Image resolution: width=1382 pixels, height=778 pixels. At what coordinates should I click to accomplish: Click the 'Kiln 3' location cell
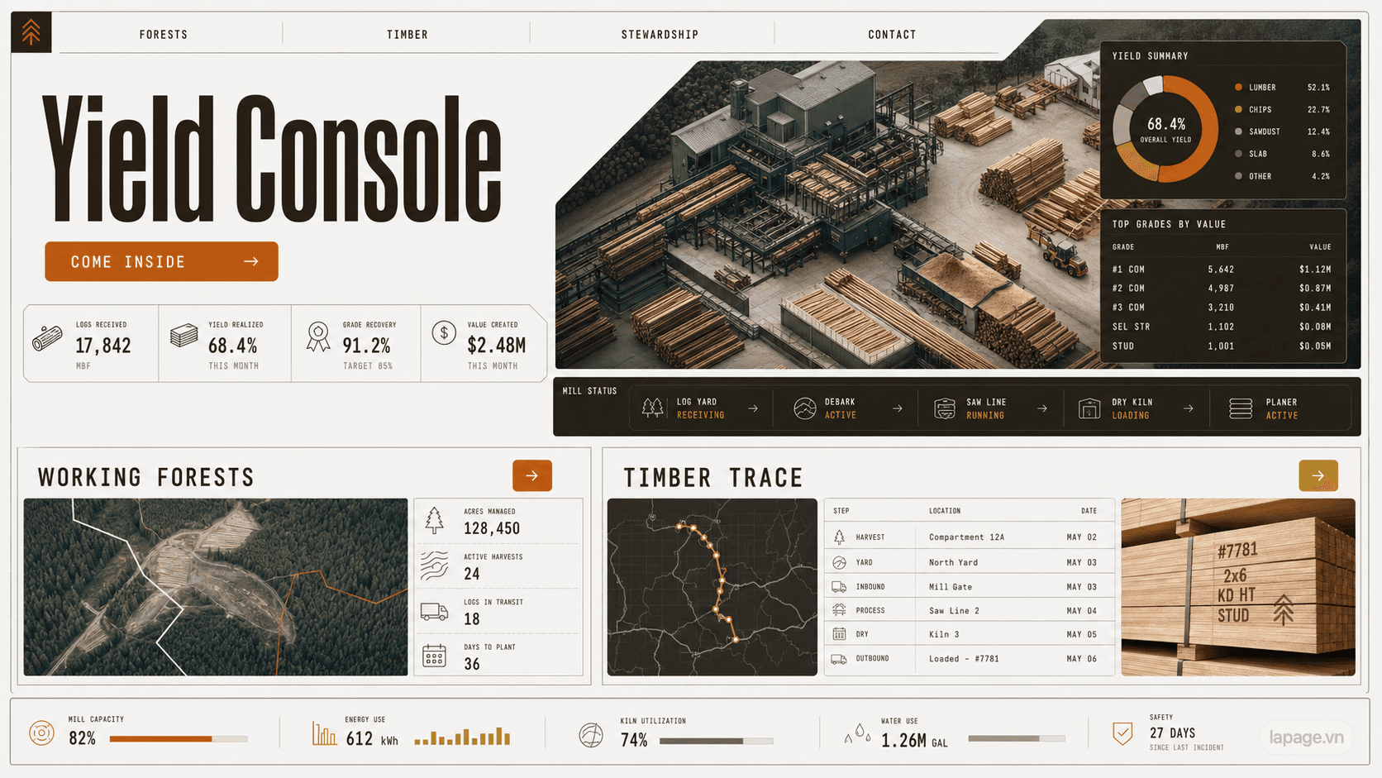[944, 635]
